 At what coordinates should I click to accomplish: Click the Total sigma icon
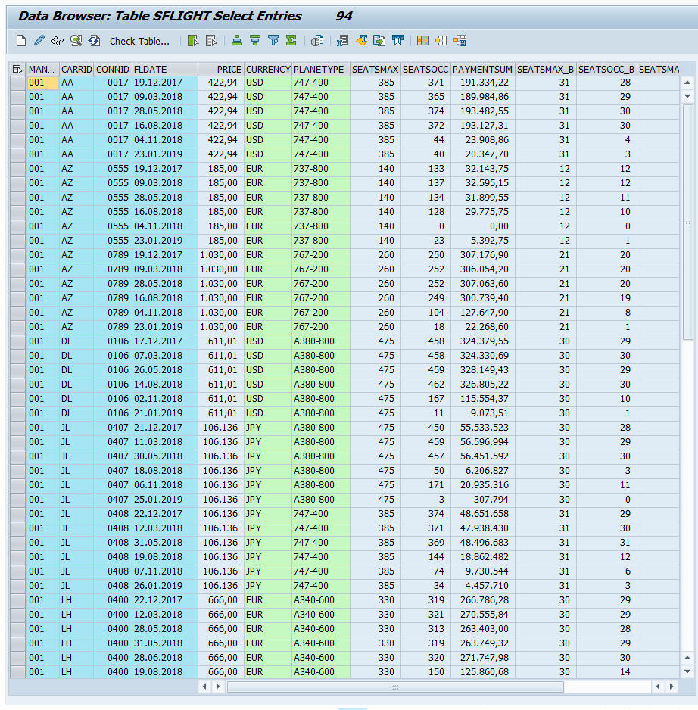[291, 41]
